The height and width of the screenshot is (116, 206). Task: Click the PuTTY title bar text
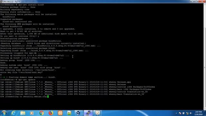[x=12, y=2]
